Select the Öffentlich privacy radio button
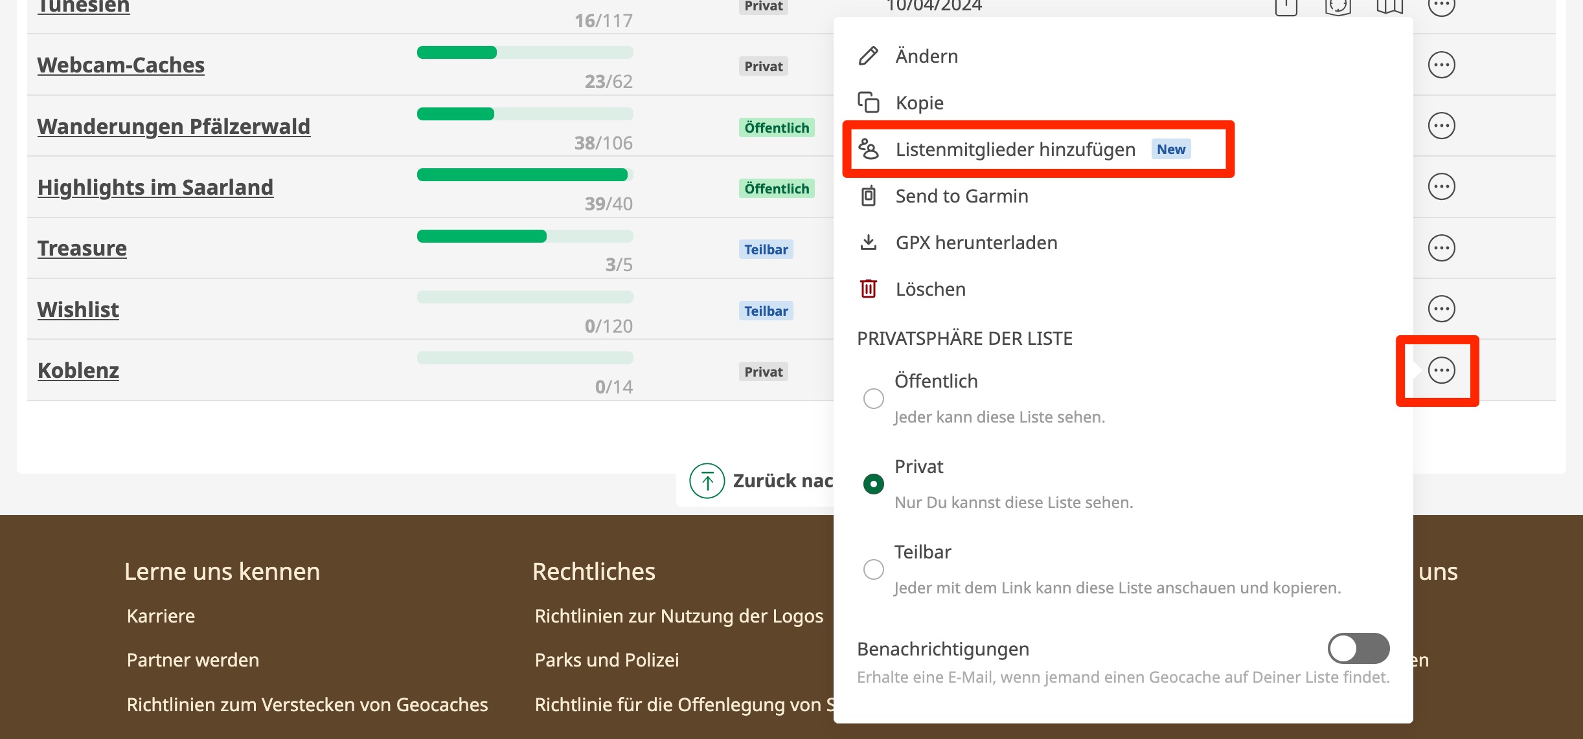The image size is (1583, 739). pyautogui.click(x=873, y=399)
